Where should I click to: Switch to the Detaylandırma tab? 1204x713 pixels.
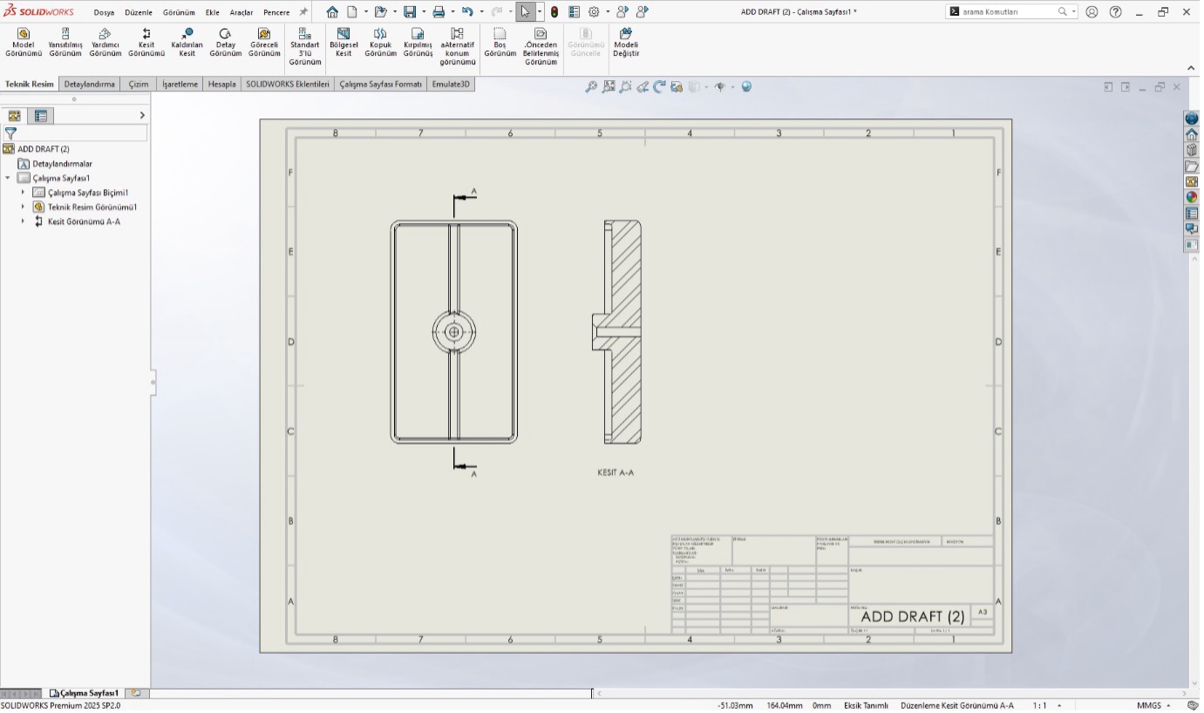click(90, 85)
